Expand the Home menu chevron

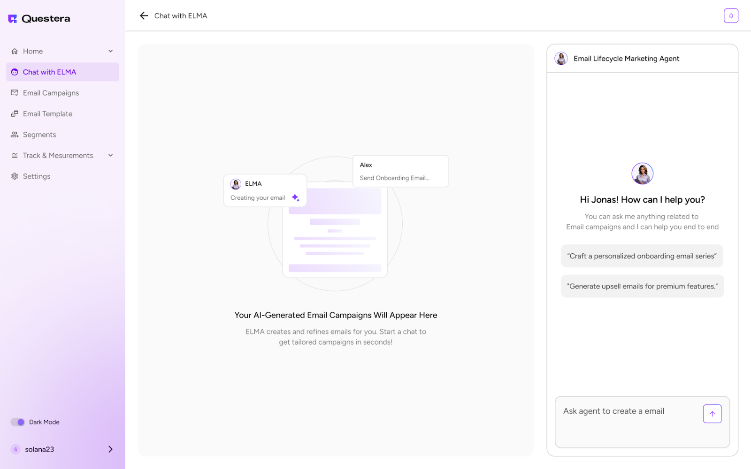click(x=111, y=51)
